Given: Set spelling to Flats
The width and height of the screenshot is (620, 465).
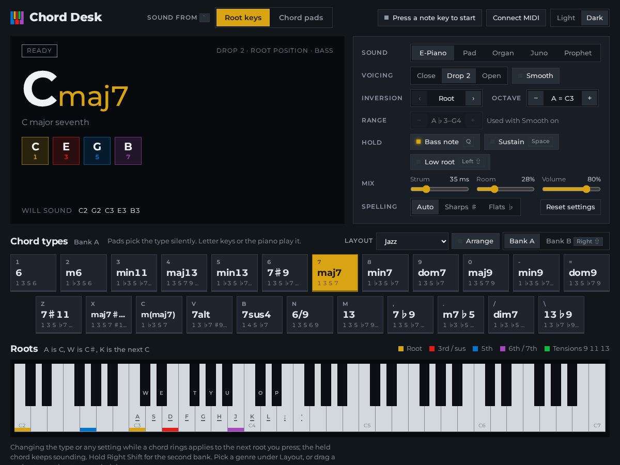Looking at the screenshot, I should (501, 207).
